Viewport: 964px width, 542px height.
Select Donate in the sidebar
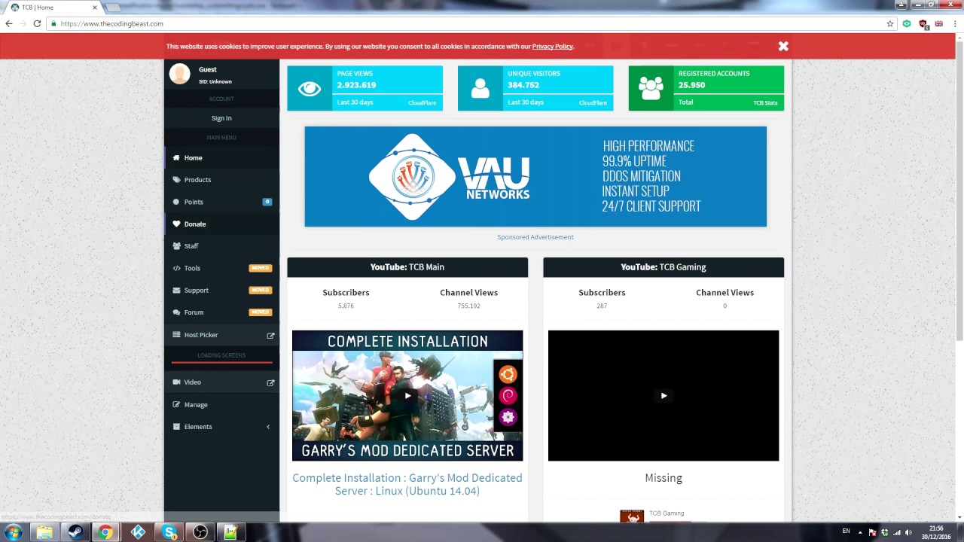(x=221, y=224)
